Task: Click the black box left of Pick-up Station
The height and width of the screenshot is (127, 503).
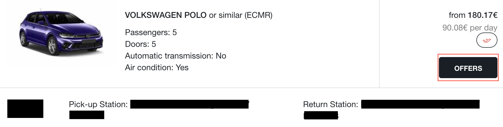Action: pyautogui.click(x=25, y=109)
